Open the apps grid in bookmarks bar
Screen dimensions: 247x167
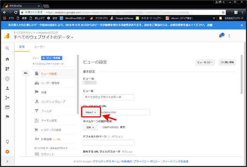[8, 18]
